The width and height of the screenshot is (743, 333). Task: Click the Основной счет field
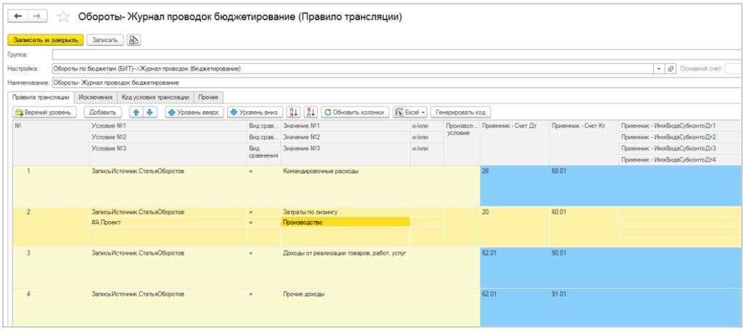coord(734,69)
